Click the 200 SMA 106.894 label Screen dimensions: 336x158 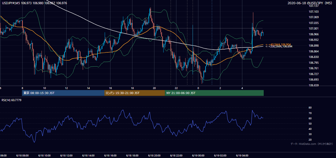click(279, 47)
